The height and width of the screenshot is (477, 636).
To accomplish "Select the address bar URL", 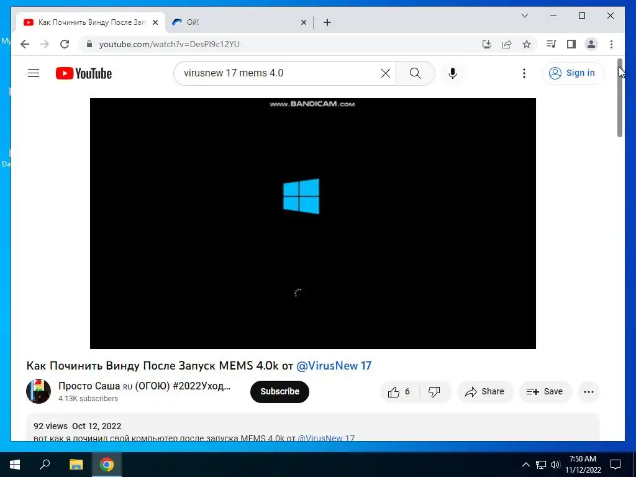I will click(x=170, y=44).
